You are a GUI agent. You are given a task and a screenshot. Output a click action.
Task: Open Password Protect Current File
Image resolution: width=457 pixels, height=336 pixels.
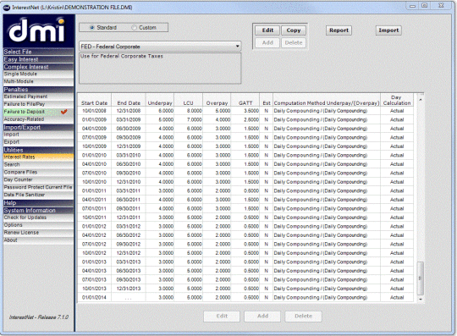(x=38, y=187)
